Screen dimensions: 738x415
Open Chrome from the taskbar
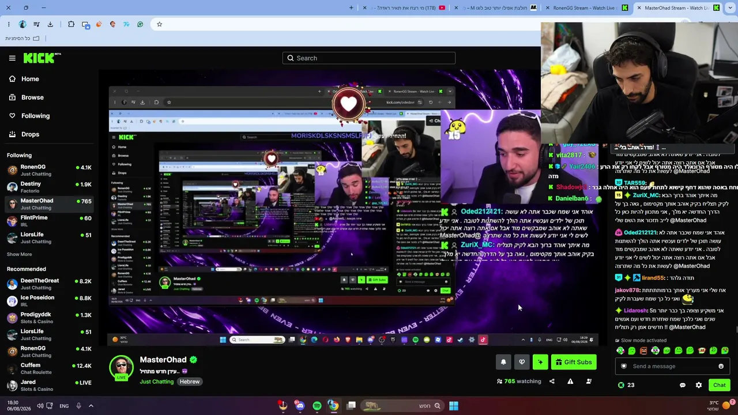334,406
